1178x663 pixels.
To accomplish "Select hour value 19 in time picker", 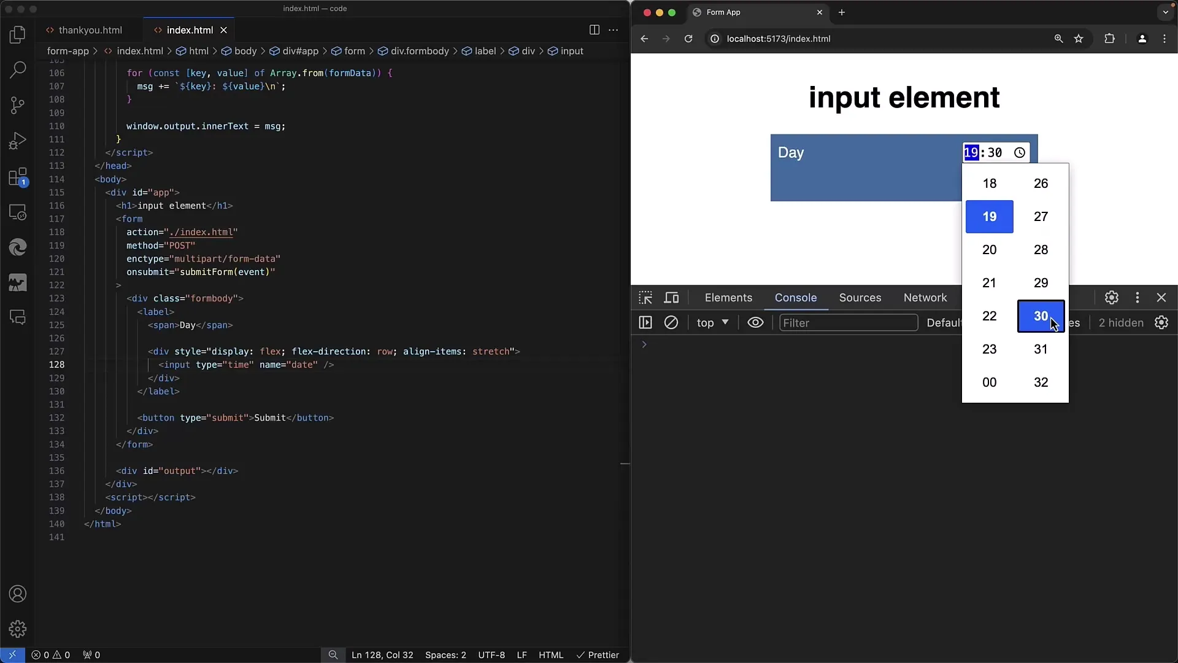I will 990,216.
